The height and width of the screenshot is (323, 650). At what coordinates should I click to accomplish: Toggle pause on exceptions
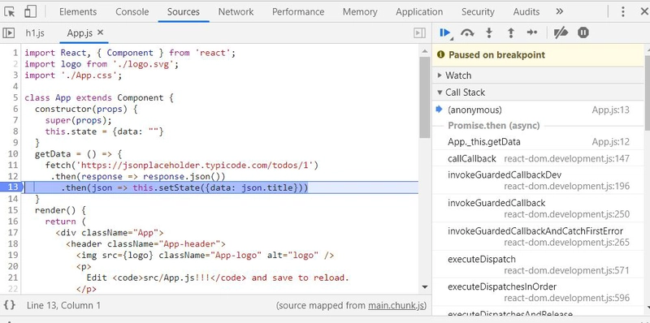click(x=583, y=32)
